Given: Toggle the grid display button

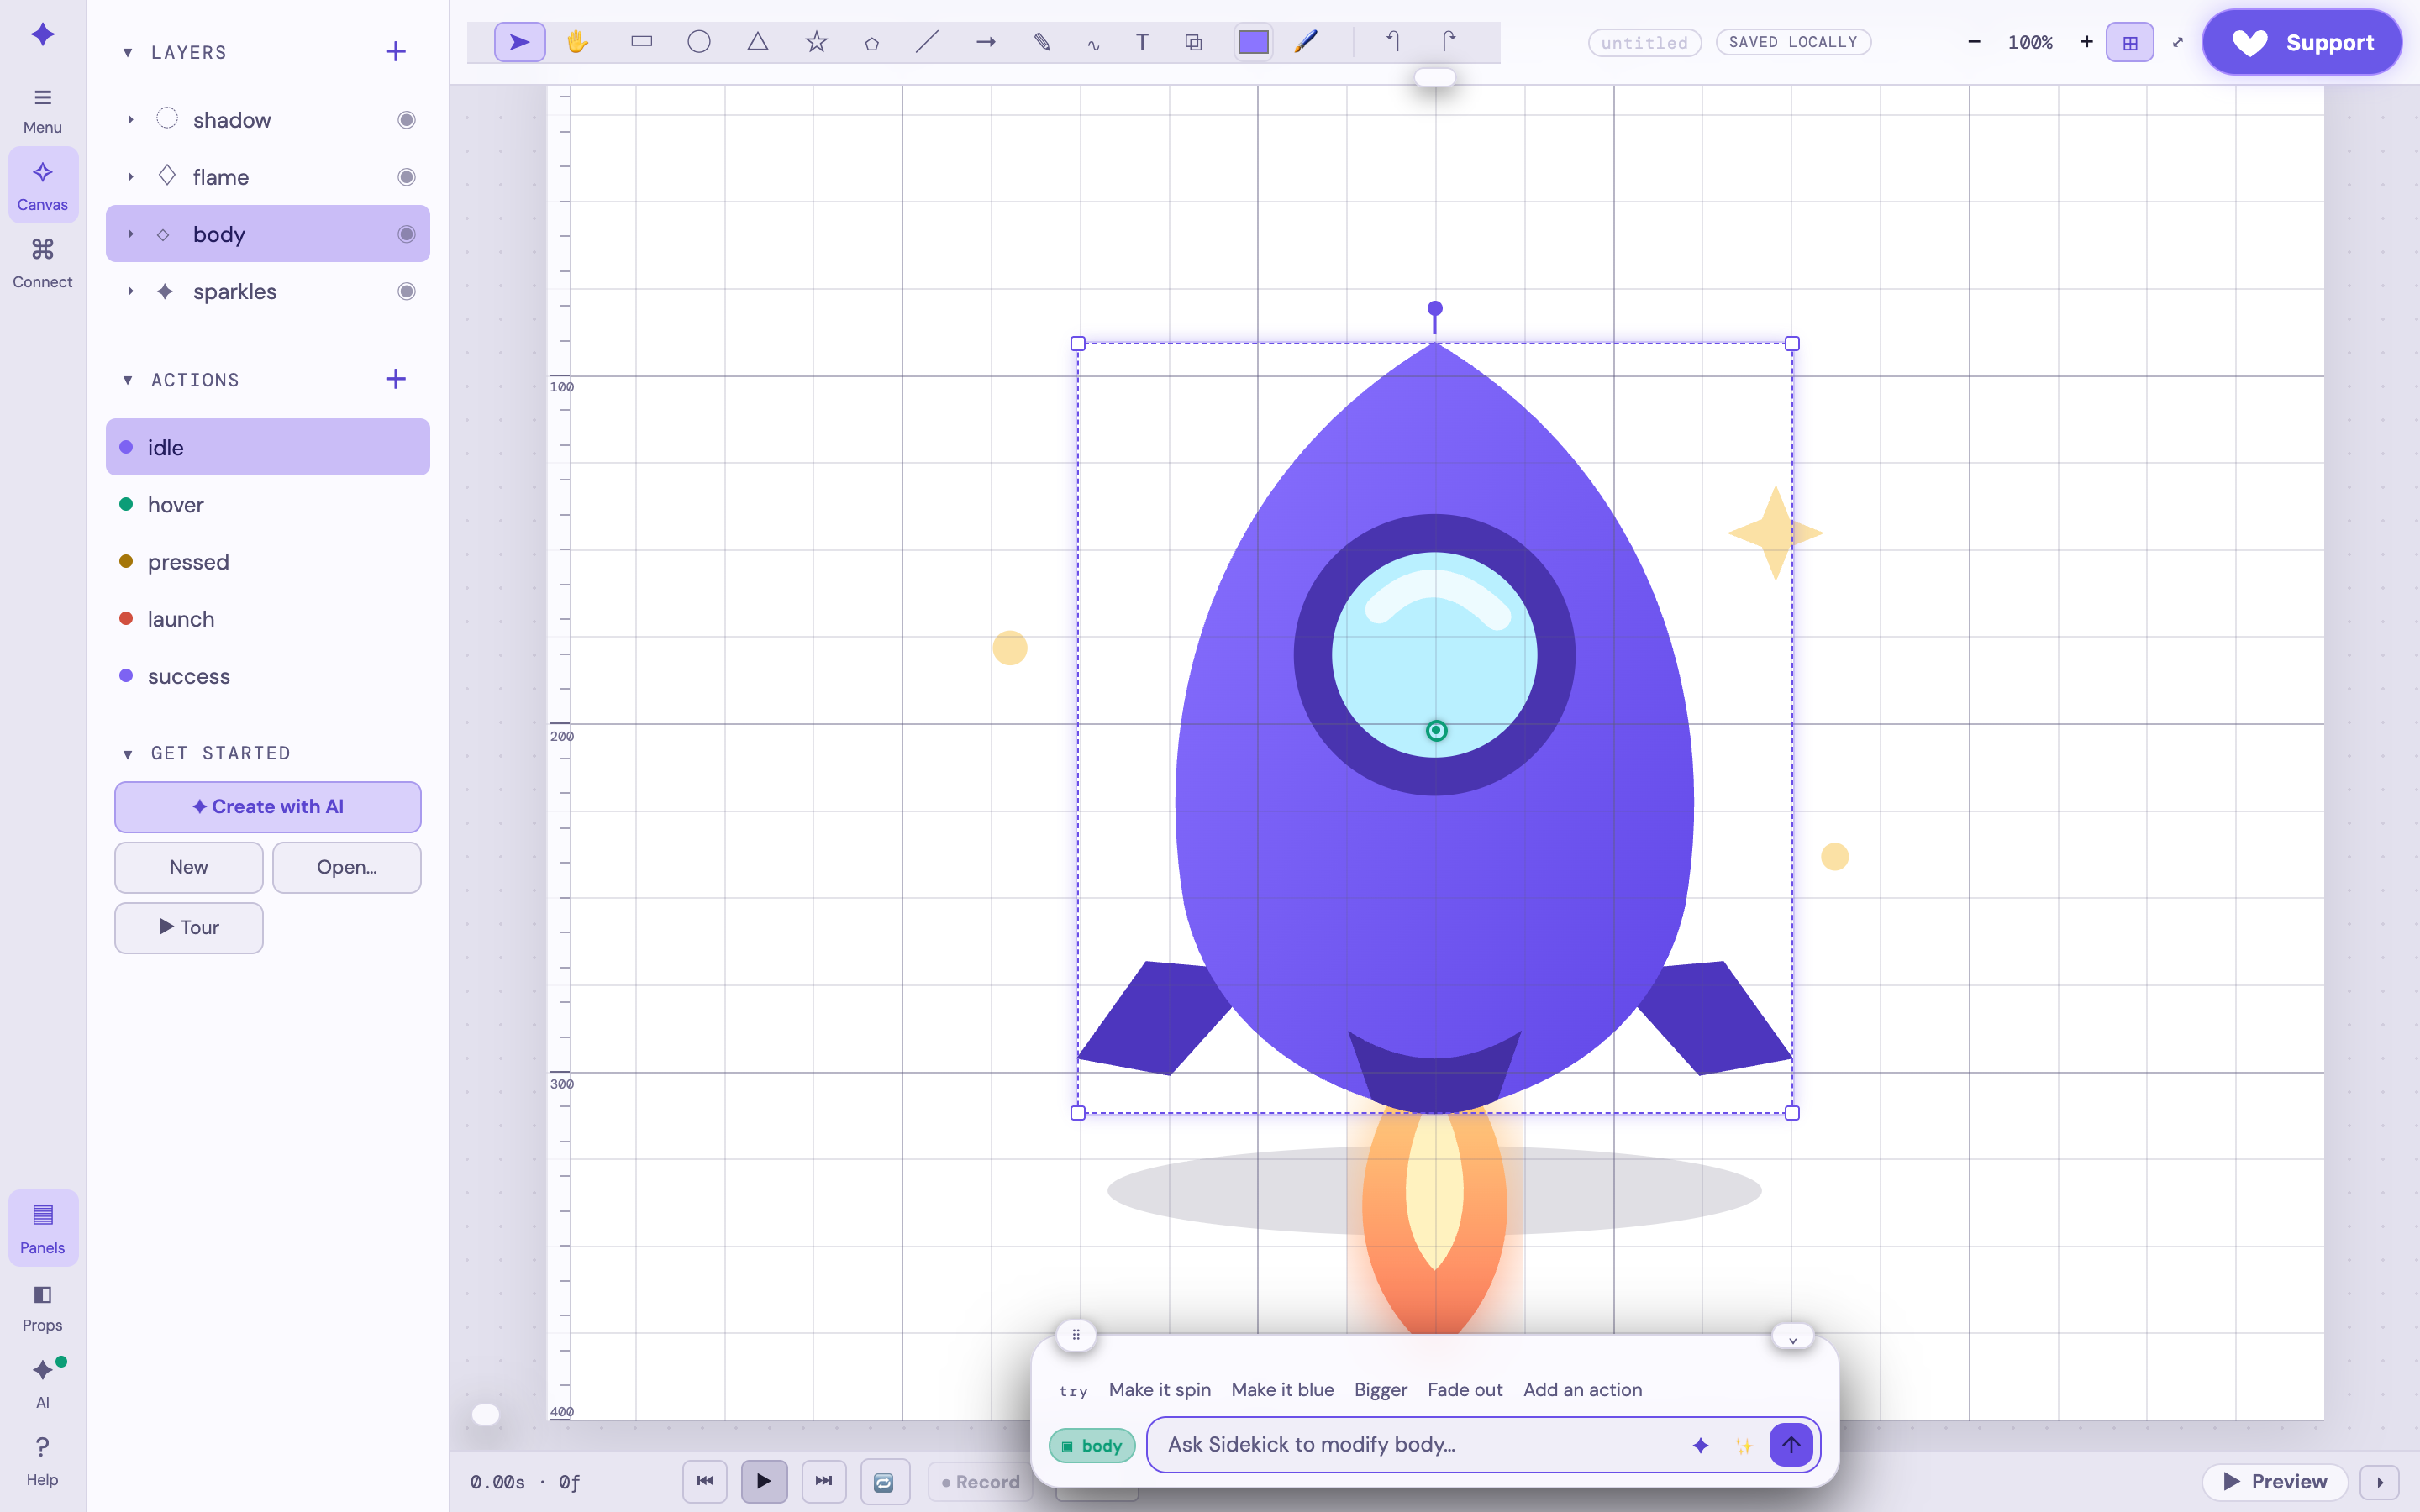Looking at the screenshot, I should click(2130, 42).
